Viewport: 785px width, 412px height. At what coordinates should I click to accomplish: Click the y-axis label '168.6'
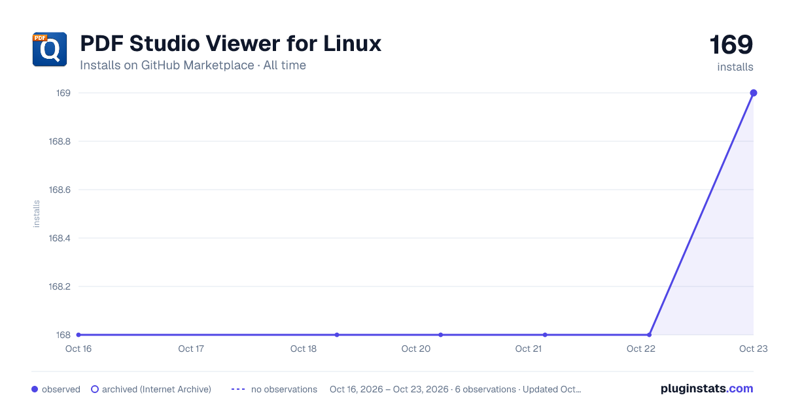(x=60, y=190)
